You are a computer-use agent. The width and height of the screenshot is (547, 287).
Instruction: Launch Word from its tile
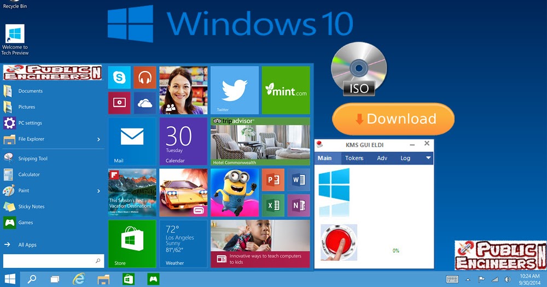point(299,180)
